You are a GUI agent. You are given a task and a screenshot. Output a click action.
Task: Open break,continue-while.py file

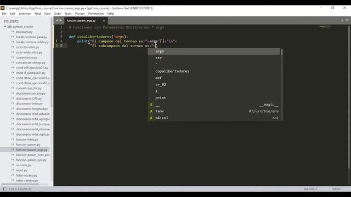coord(32,42)
